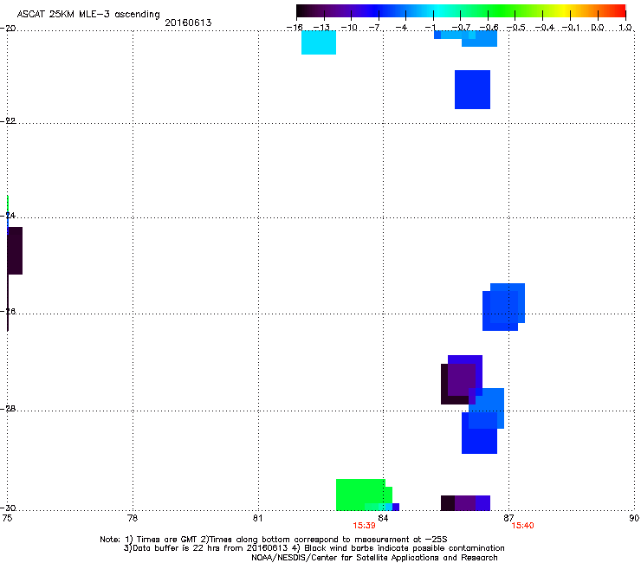The width and height of the screenshot is (641, 563).
Task: Click the purple square above the -28 line
Action: coord(462,380)
